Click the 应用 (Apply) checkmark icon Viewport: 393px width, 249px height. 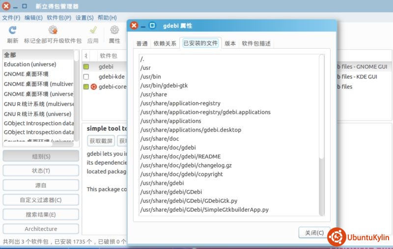pyautogui.click(x=92, y=30)
